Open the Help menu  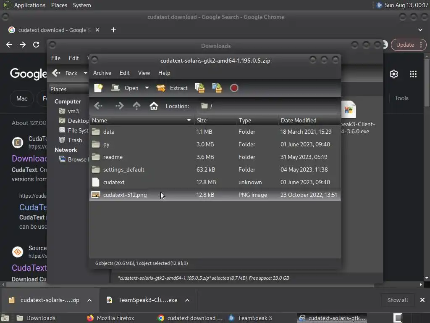[164, 73]
